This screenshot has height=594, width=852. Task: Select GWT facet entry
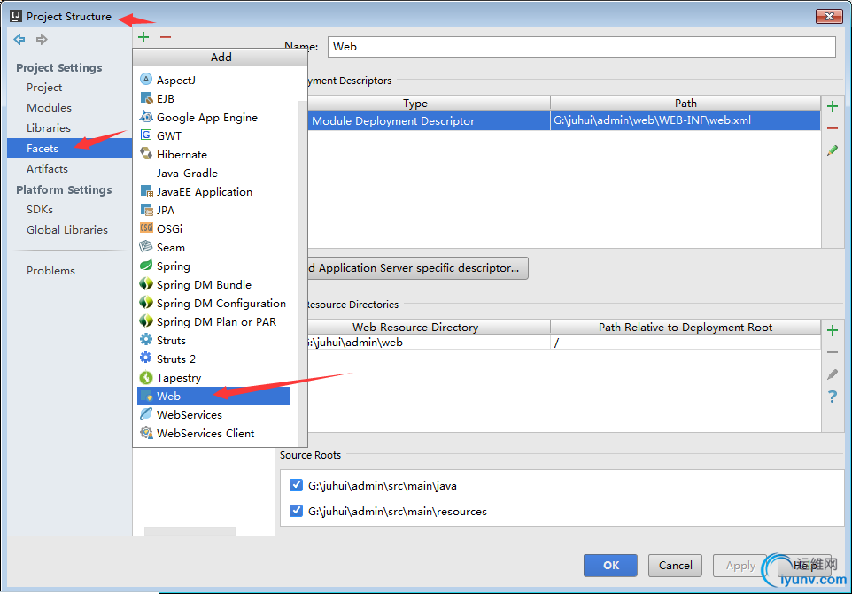click(x=213, y=135)
